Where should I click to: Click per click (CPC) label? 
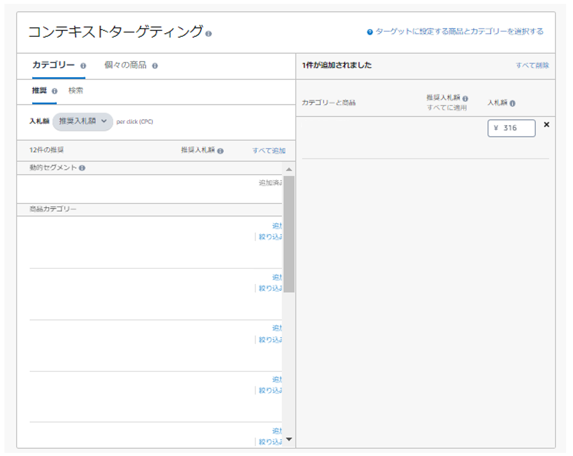pyautogui.click(x=135, y=121)
